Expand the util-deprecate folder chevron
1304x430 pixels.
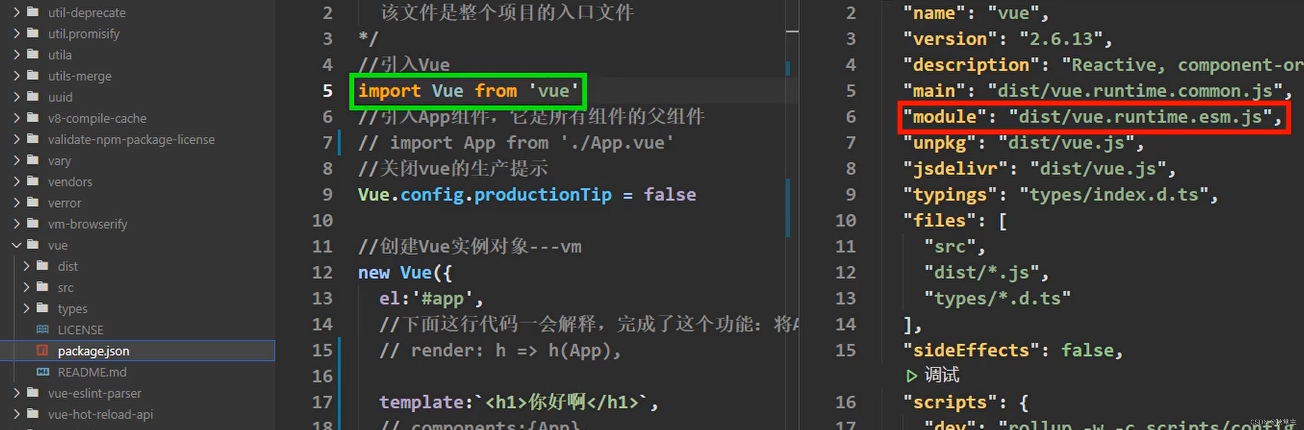[17, 12]
